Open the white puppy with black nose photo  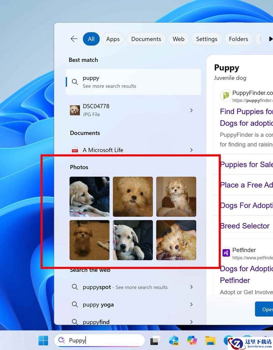133,240
